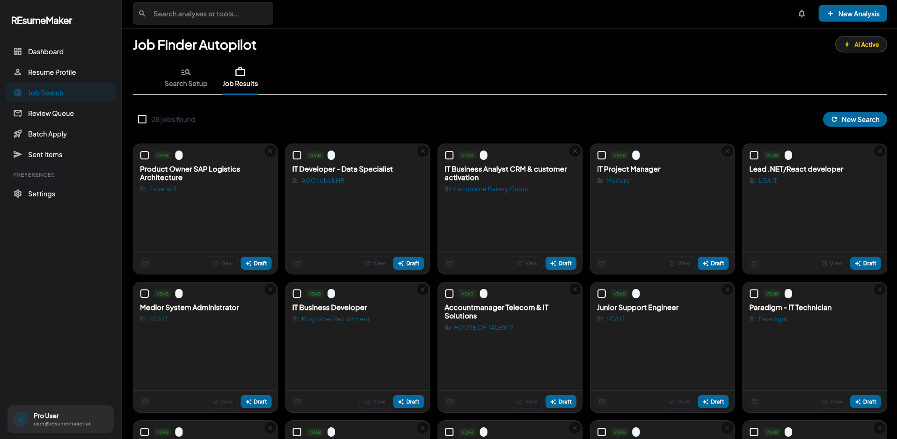The width and height of the screenshot is (897, 439).
Task: Click Draft on the IT Business Developer card
Action: [x=408, y=402]
